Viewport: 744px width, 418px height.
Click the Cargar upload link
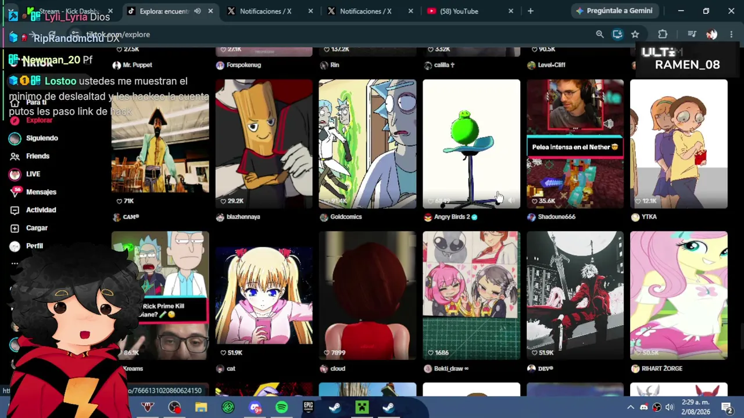tap(37, 228)
